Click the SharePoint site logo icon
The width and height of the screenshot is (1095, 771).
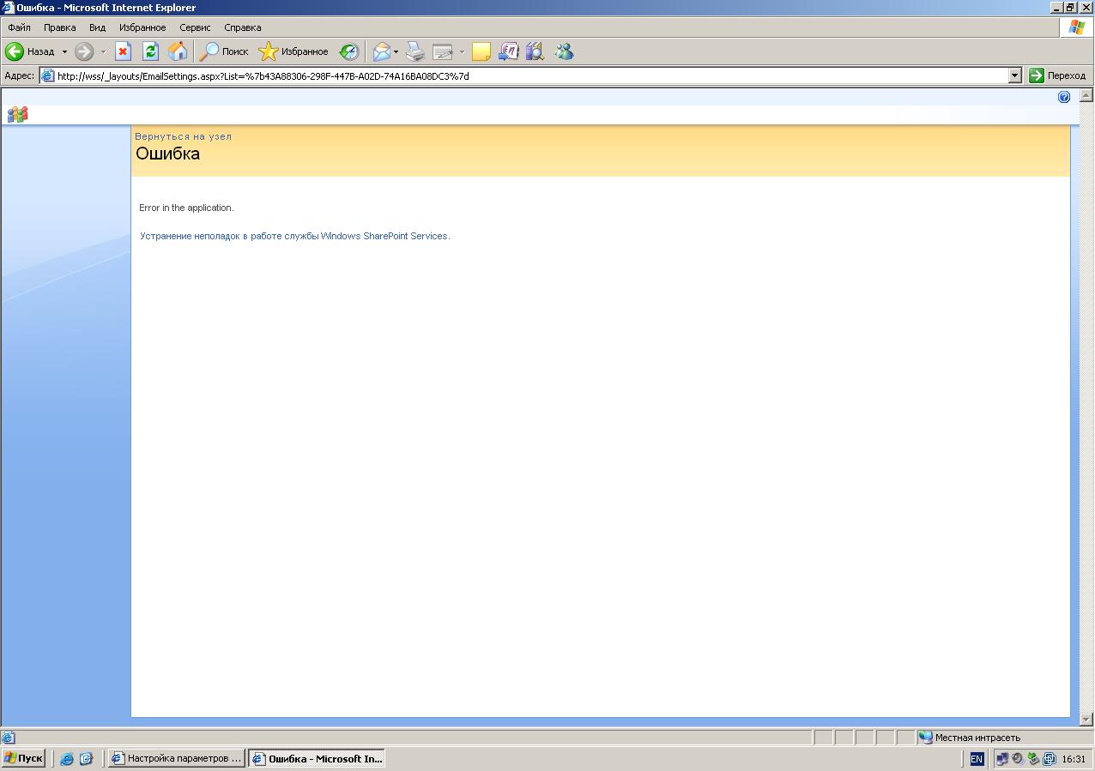tap(17, 114)
